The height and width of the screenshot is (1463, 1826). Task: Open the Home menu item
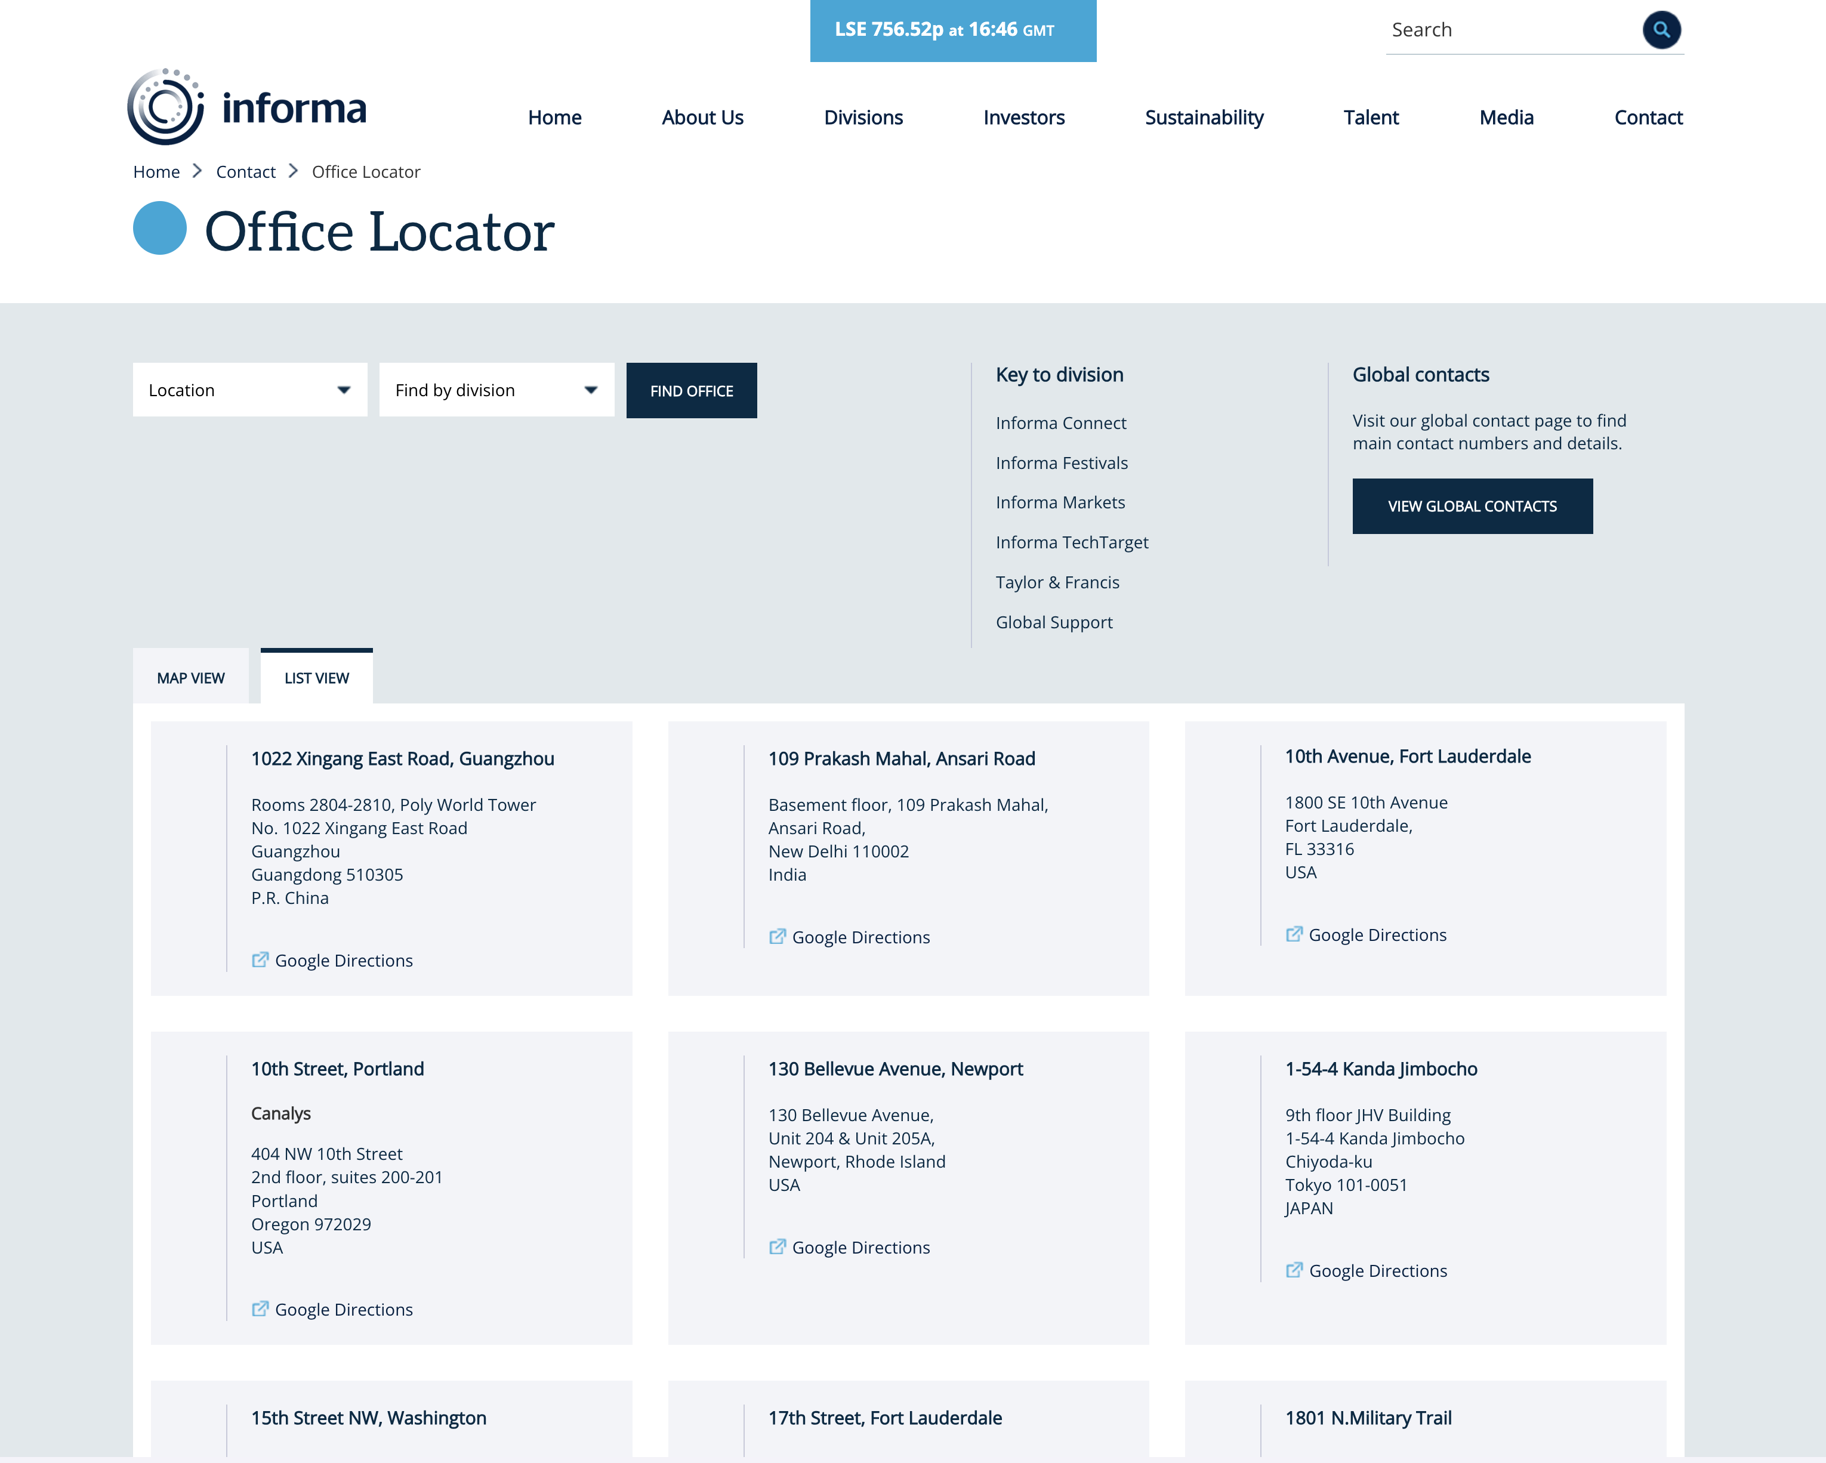click(555, 118)
